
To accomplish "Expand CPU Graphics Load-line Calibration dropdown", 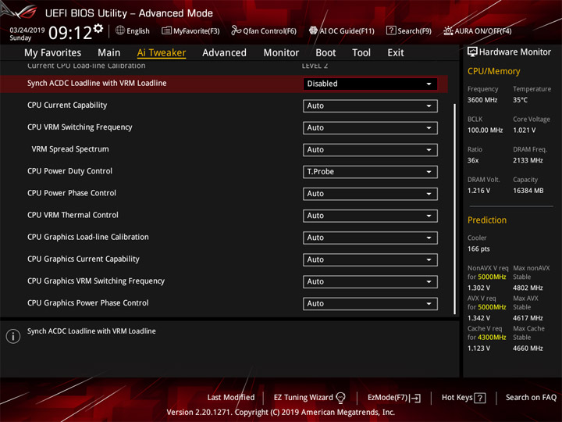I will [370, 238].
